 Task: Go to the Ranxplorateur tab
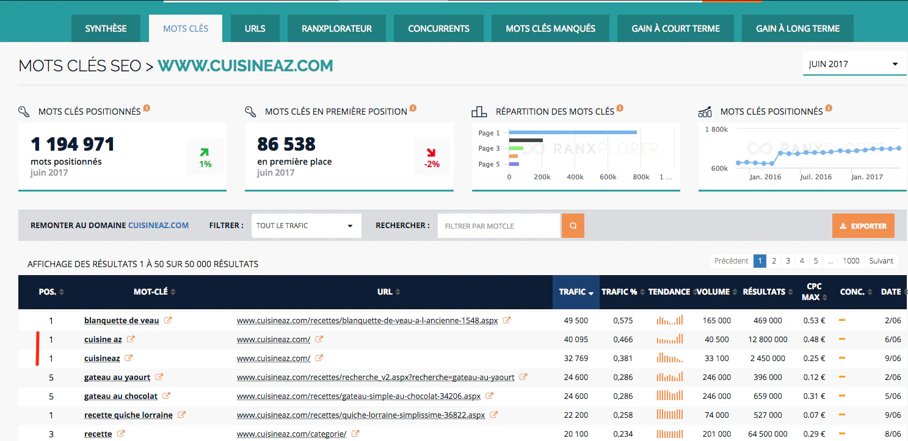[336, 29]
